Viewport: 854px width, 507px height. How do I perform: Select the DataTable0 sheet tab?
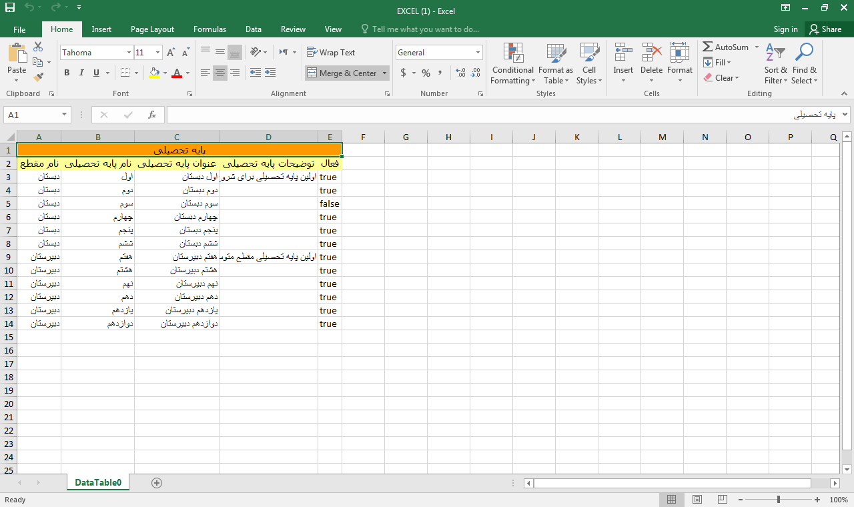click(x=98, y=482)
